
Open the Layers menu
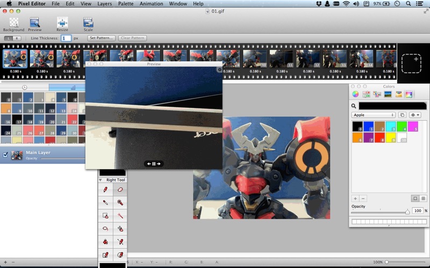coord(105,4)
